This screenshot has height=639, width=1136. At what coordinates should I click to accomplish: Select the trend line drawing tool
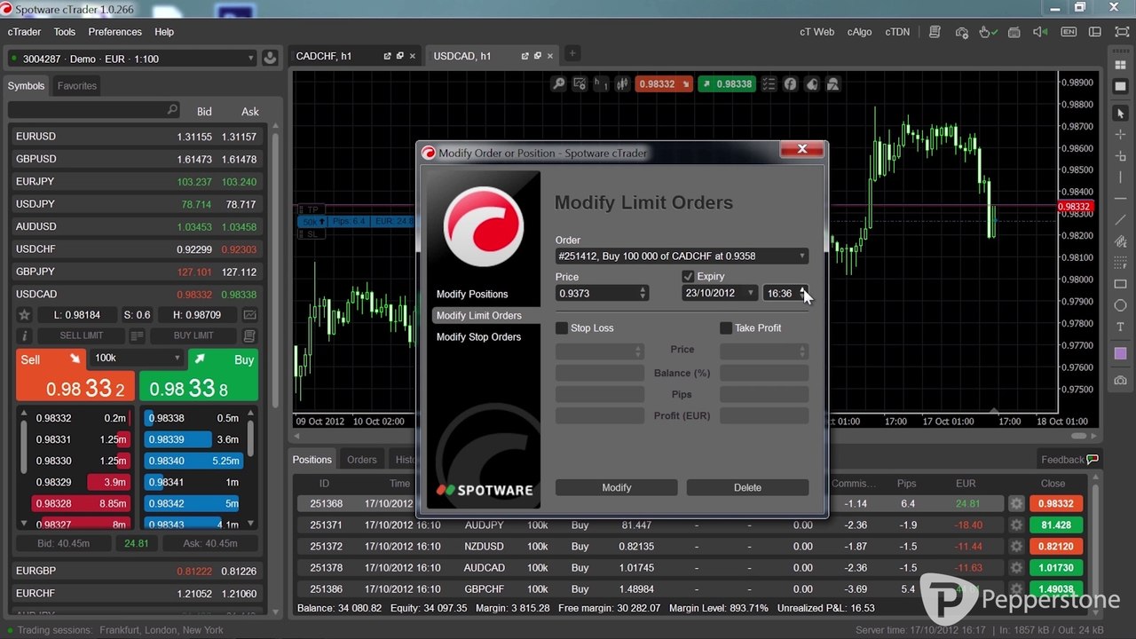1120,220
